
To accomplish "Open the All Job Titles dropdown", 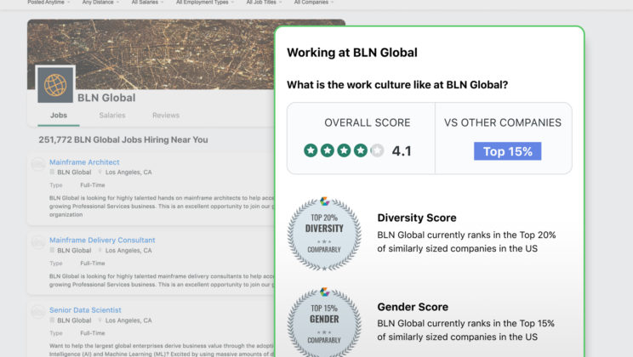I will pyautogui.click(x=264, y=3).
